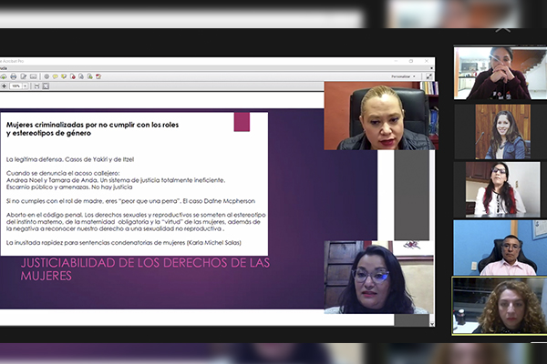Image resolution: width=547 pixels, height=364 pixels.
Task: Click the fit-width scrolling icon
Action: (36, 86)
